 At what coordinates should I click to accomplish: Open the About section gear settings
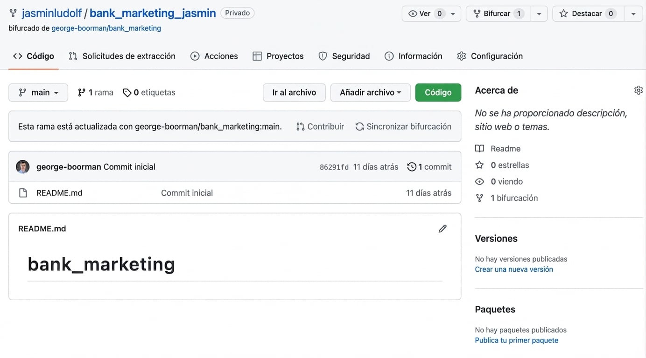pyautogui.click(x=639, y=90)
